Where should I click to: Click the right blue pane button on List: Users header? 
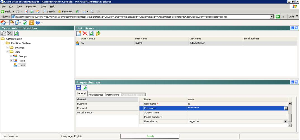[x=296, y=28]
